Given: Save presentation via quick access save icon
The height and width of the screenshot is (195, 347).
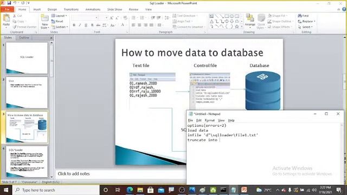Looking at the screenshot, I should click(9, 3).
